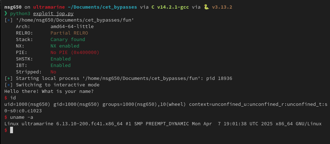Click 'Hello there! What is your name?' line
The width and height of the screenshot is (330, 144).
pos(49,91)
